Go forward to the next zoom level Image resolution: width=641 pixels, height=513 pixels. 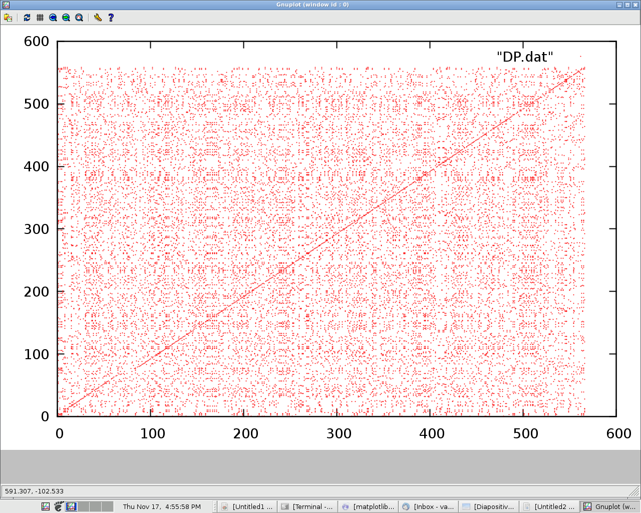pyautogui.click(x=66, y=18)
